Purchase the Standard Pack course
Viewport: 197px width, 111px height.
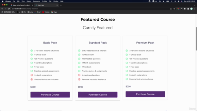pyautogui.click(x=98, y=95)
